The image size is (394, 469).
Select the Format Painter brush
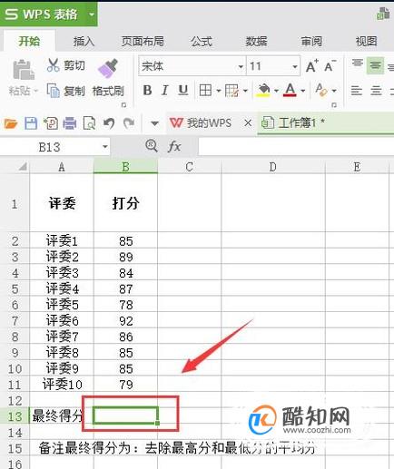click(108, 68)
